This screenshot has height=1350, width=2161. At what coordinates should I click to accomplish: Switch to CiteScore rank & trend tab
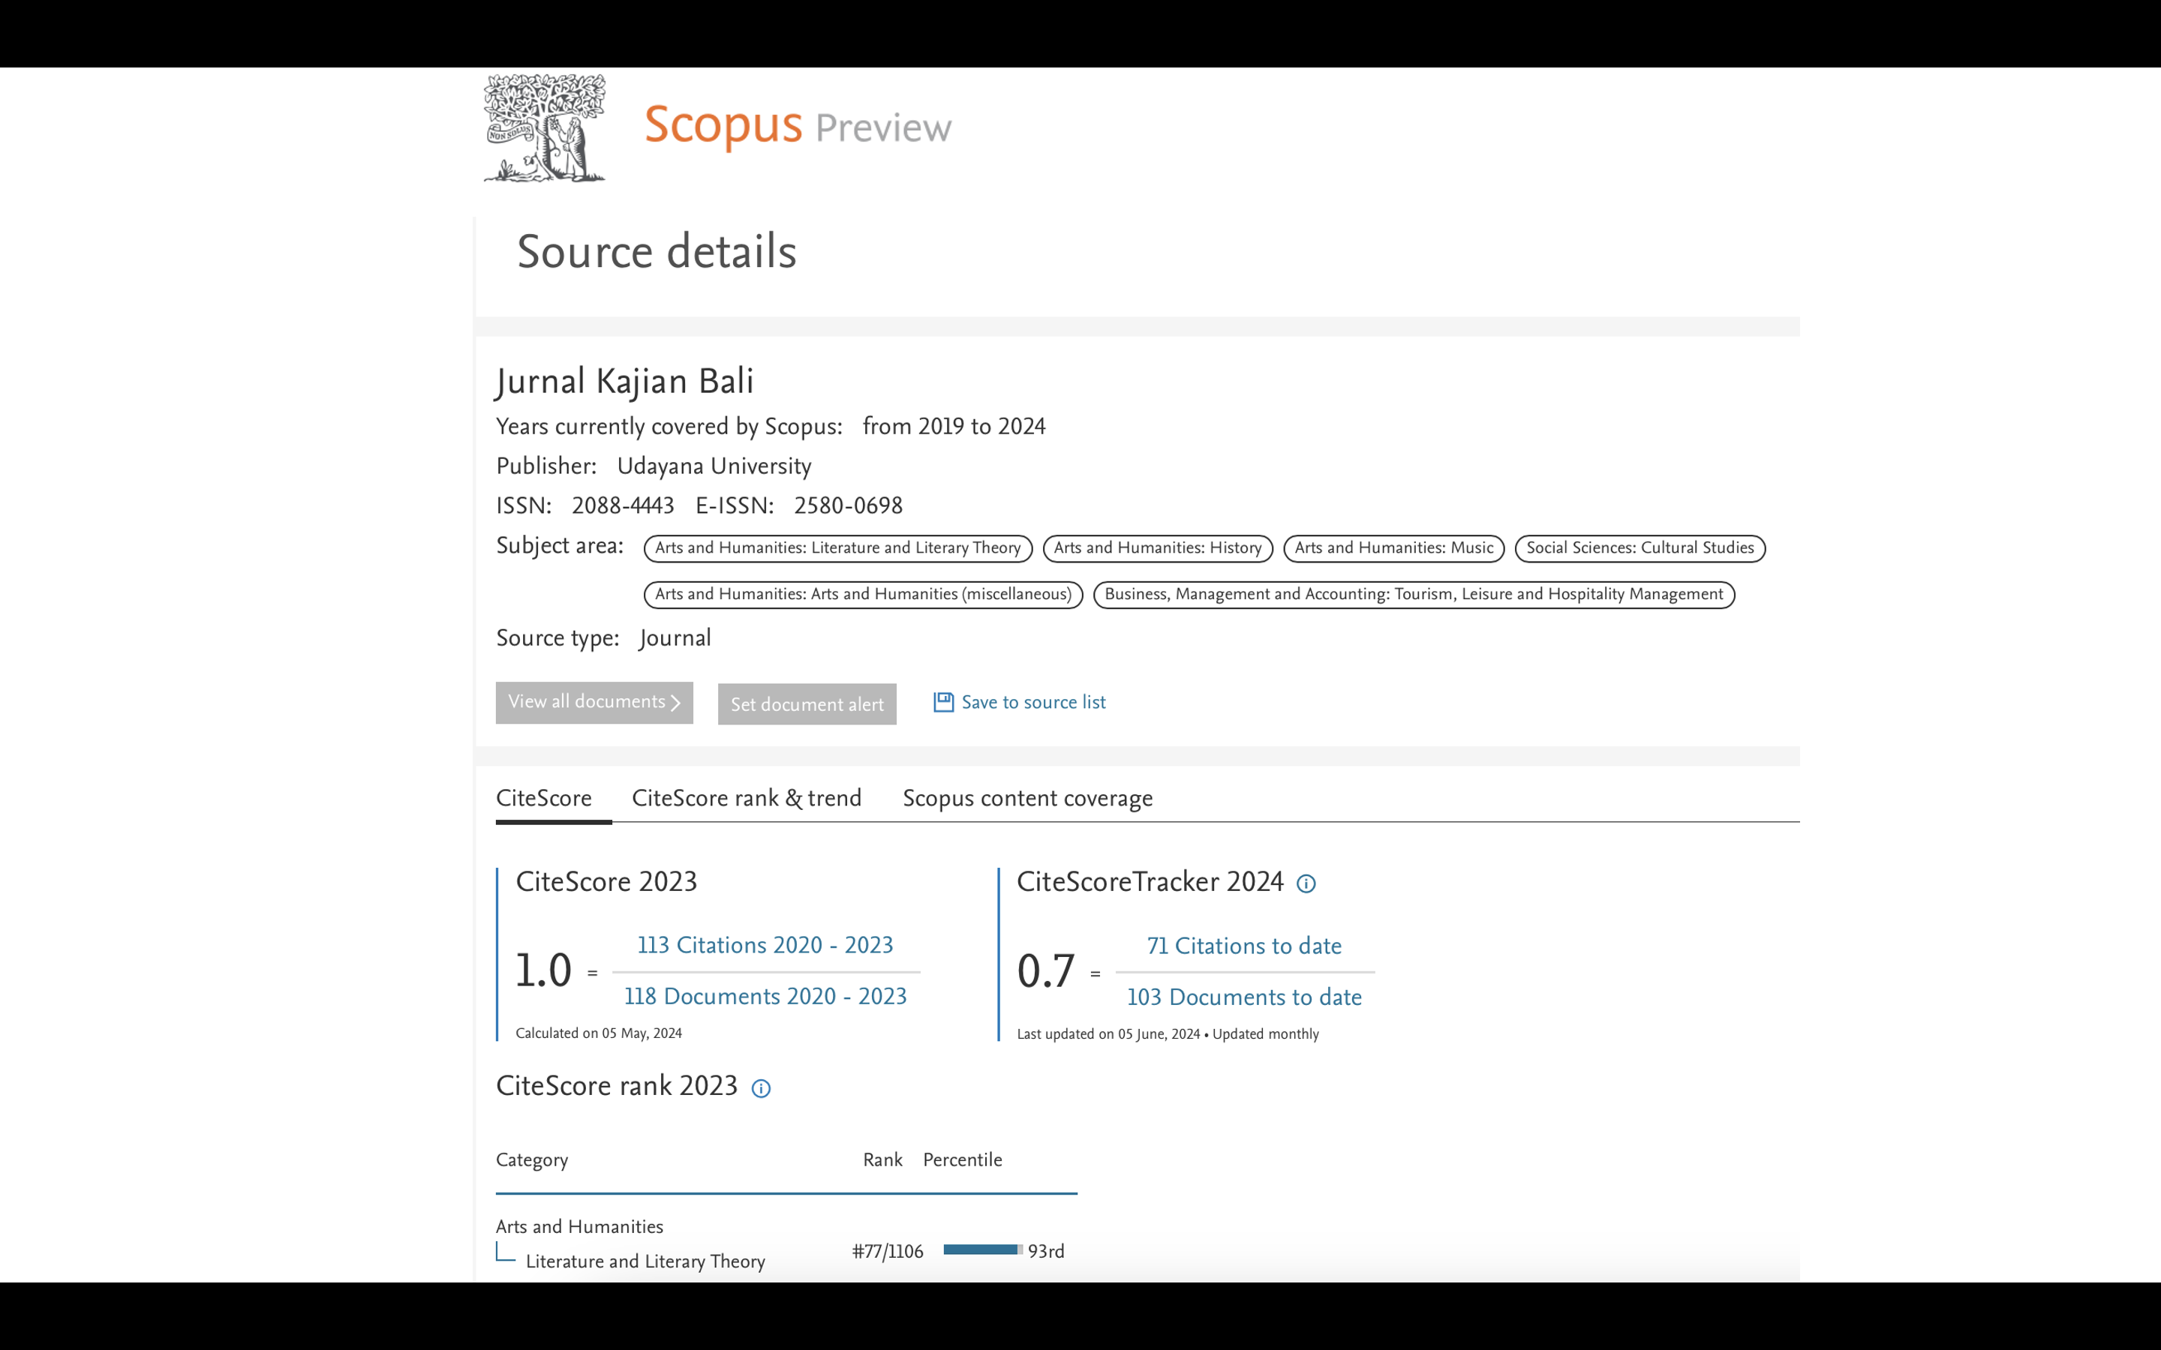point(747,798)
